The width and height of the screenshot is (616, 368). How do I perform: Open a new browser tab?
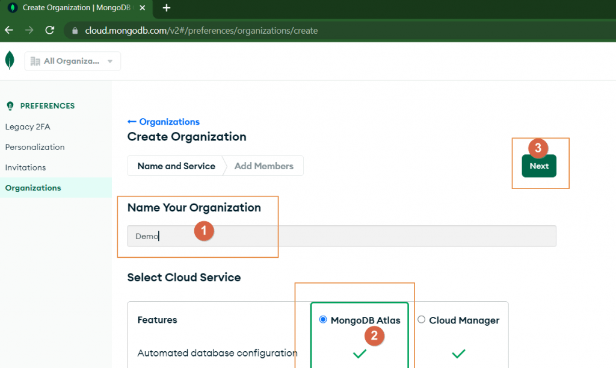[166, 8]
